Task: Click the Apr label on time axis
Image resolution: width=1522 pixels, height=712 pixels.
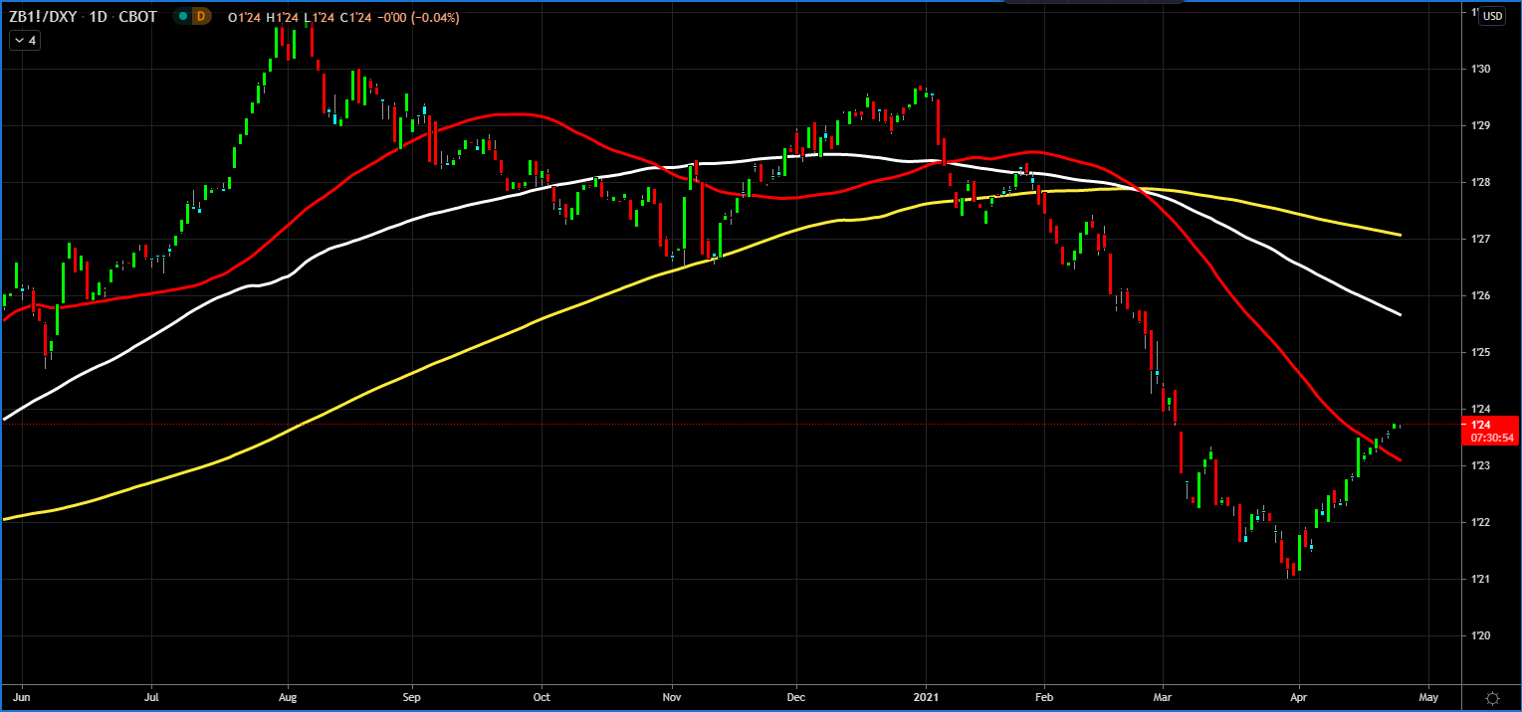Action: (1298, 697)
